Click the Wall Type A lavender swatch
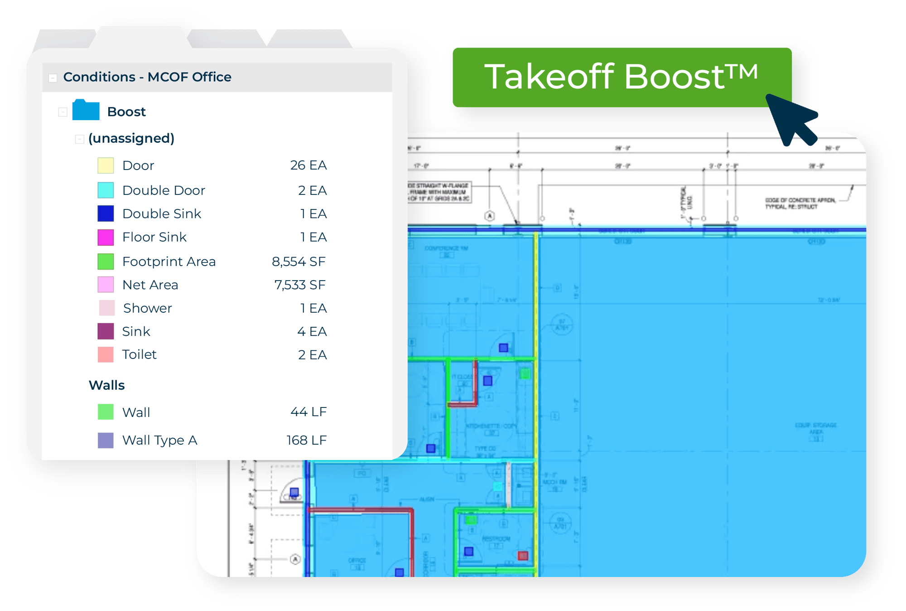 (106, 440)
